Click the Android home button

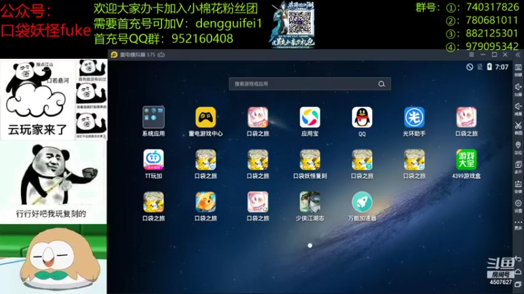pyautogui.click(x=518, y=272)
